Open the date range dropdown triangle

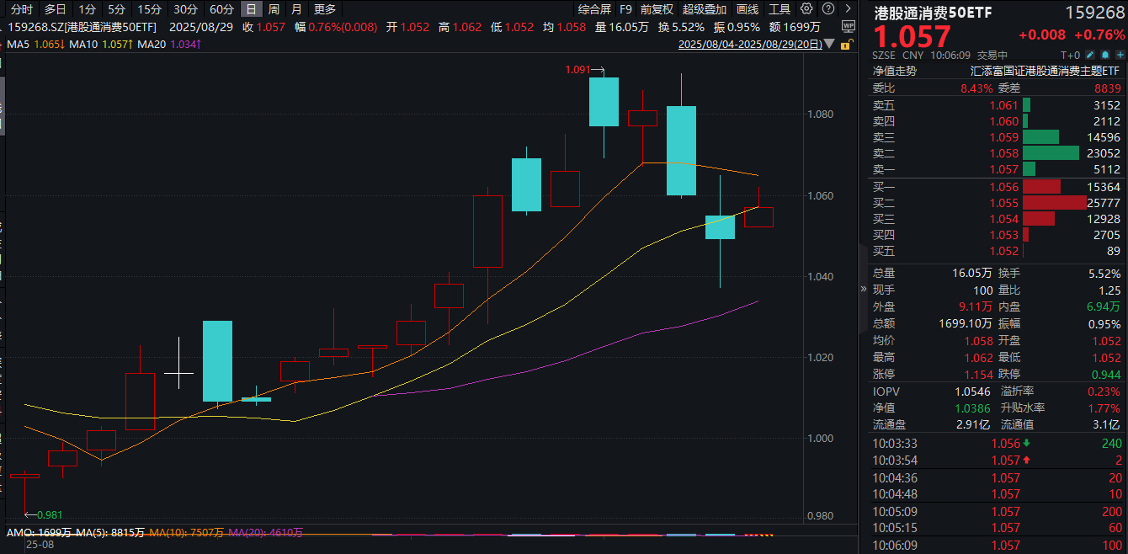[830, 45]
